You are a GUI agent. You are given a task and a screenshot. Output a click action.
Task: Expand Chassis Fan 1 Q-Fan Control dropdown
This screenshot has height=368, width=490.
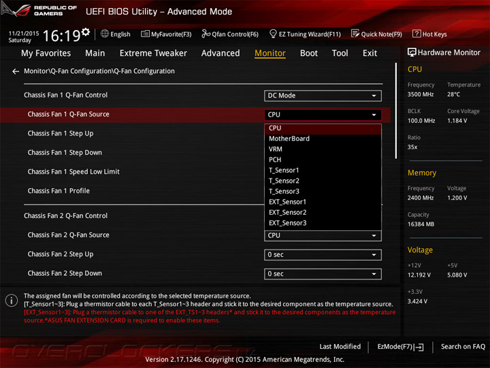(x=323, y=96)
